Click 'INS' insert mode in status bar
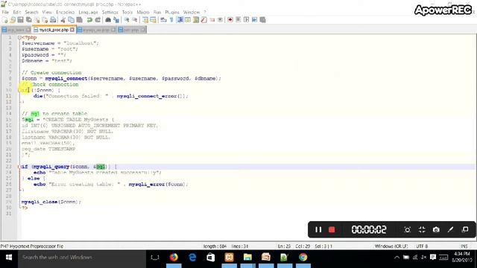Viewport: 477px width, 268px height. click(x=464, y=246)
